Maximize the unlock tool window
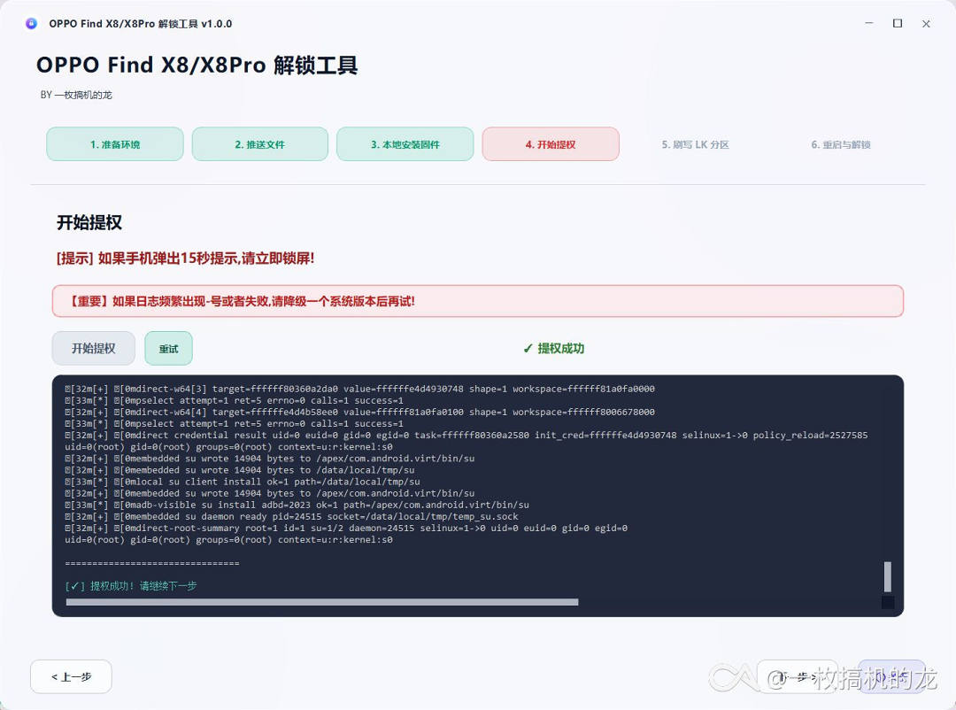 (898, 23)
